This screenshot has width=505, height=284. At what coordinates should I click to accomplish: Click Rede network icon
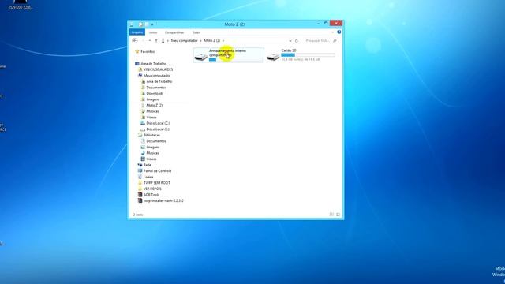tap(140, 165)
